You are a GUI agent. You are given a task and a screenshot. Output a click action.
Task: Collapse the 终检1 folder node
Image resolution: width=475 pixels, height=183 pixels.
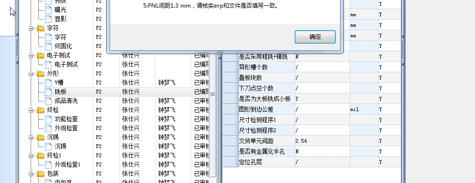coord(31,156)
